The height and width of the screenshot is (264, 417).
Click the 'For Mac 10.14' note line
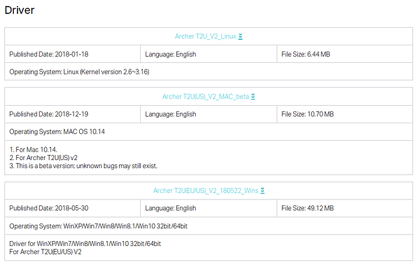[x=33, y=149]
